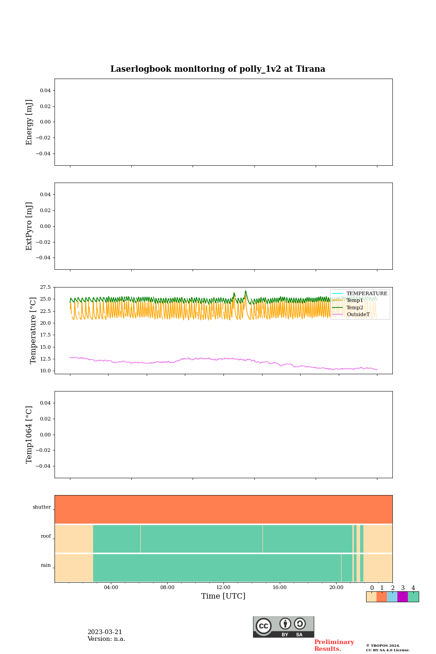Click the 12.5 tick on Temperature axis

(x=45, y=359)
